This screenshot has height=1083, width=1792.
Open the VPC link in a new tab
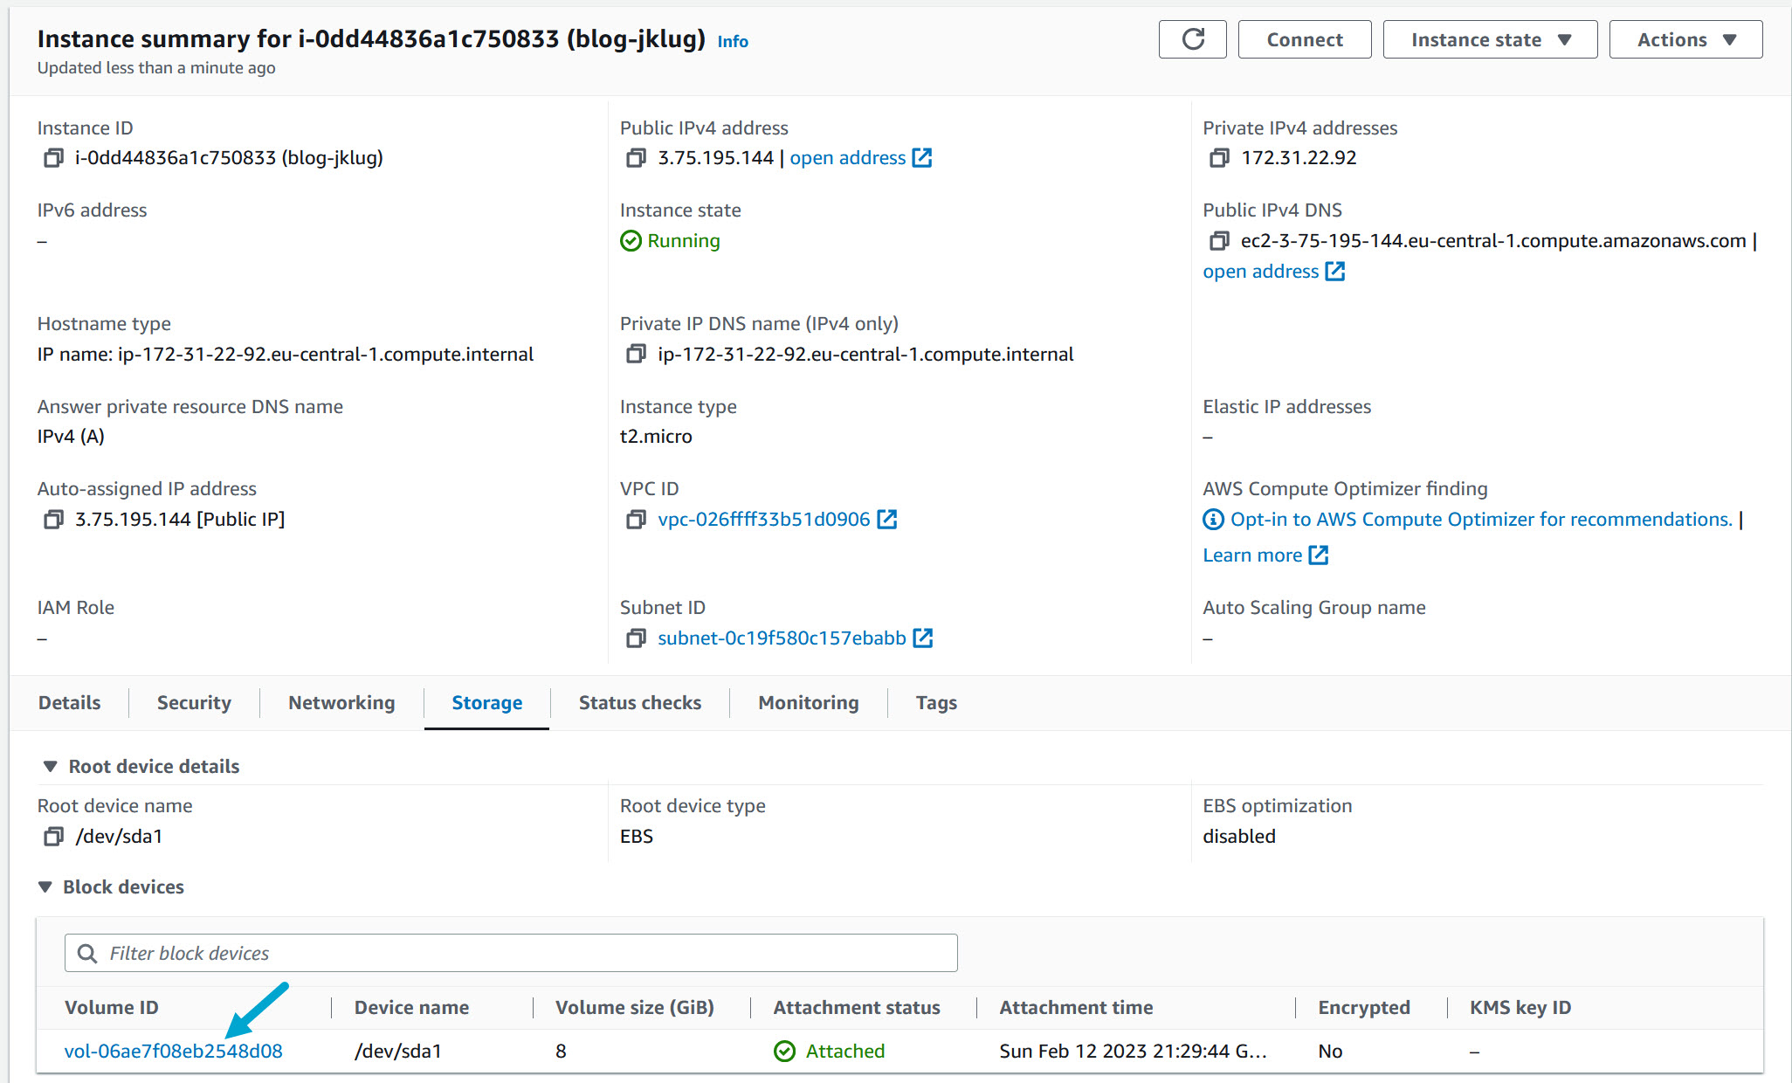[763, 519]
